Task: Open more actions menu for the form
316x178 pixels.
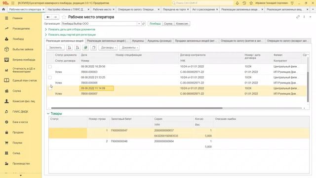Action: coord(304,17)
